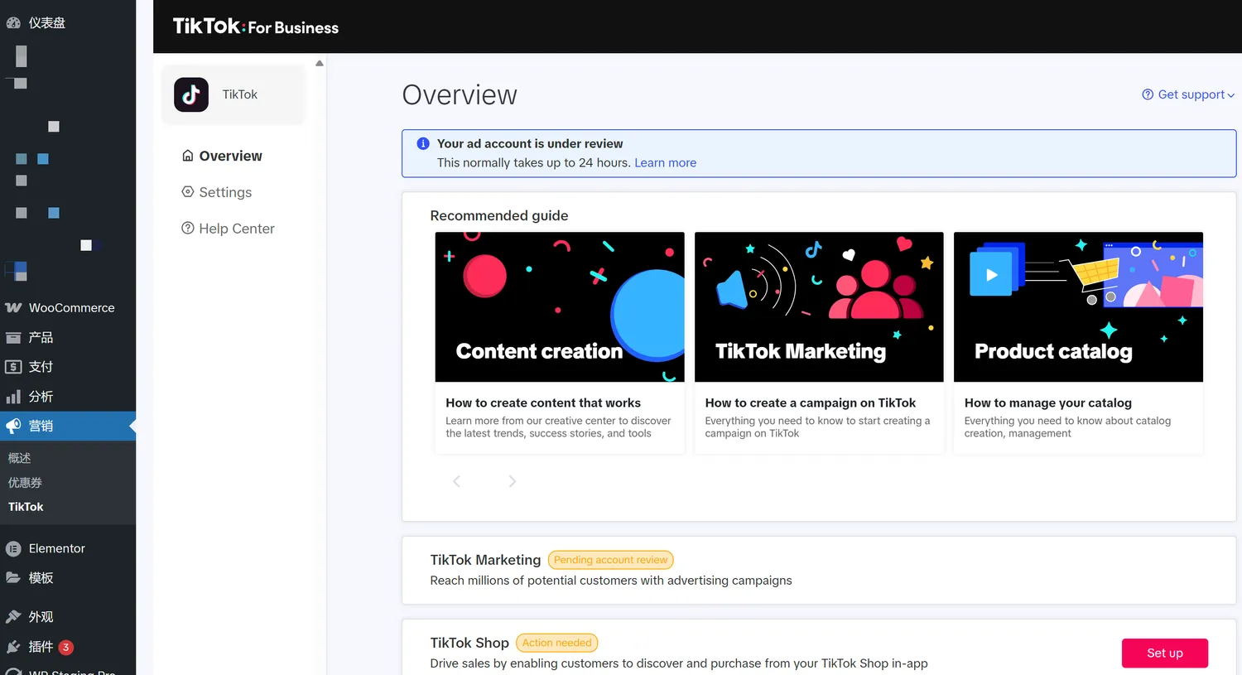
Task: Open the Elementor sidebar menu
Action: coord(68,548)
